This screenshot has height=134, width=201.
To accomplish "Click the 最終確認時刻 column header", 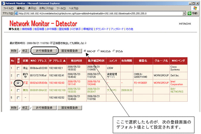I will [96, 61].
